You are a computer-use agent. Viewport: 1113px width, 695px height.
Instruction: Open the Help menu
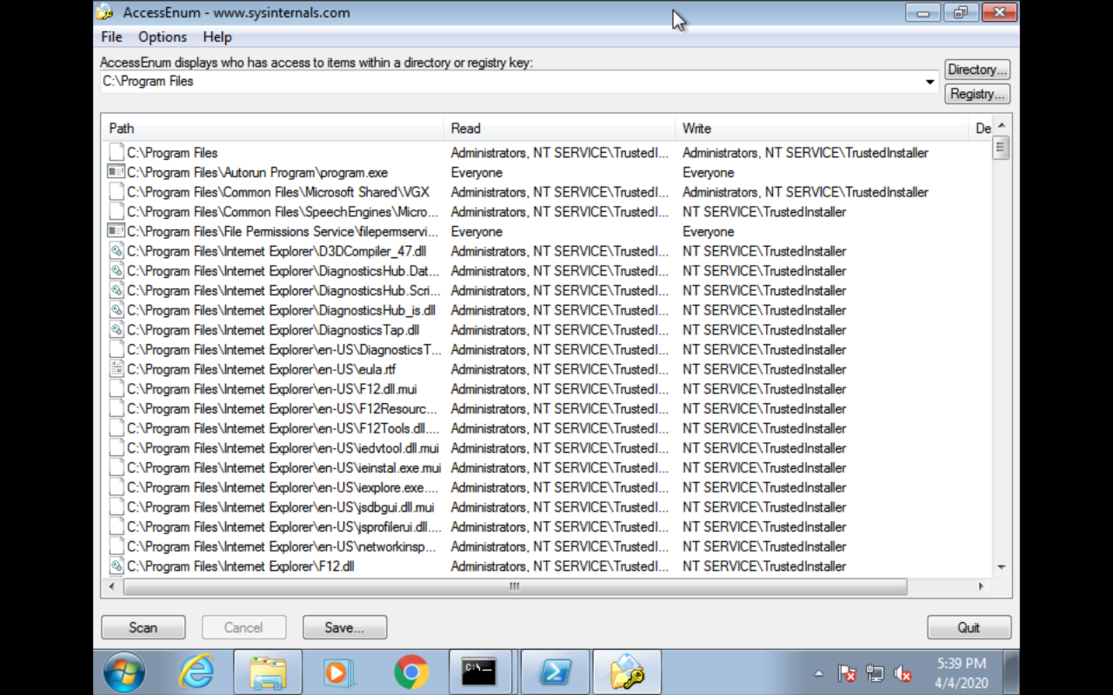click(x=217, y=37)
